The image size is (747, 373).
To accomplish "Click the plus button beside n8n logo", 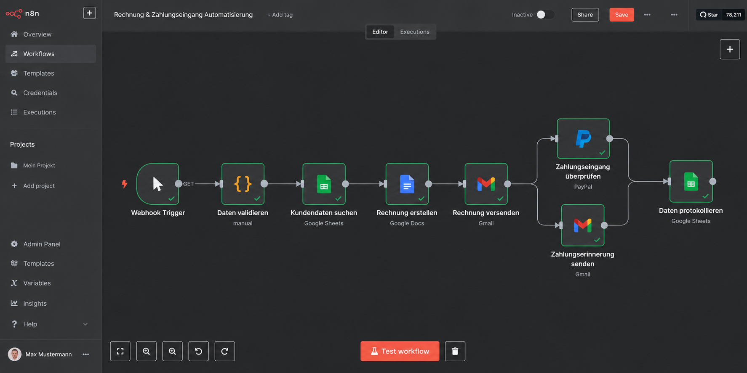I will 89,13.
